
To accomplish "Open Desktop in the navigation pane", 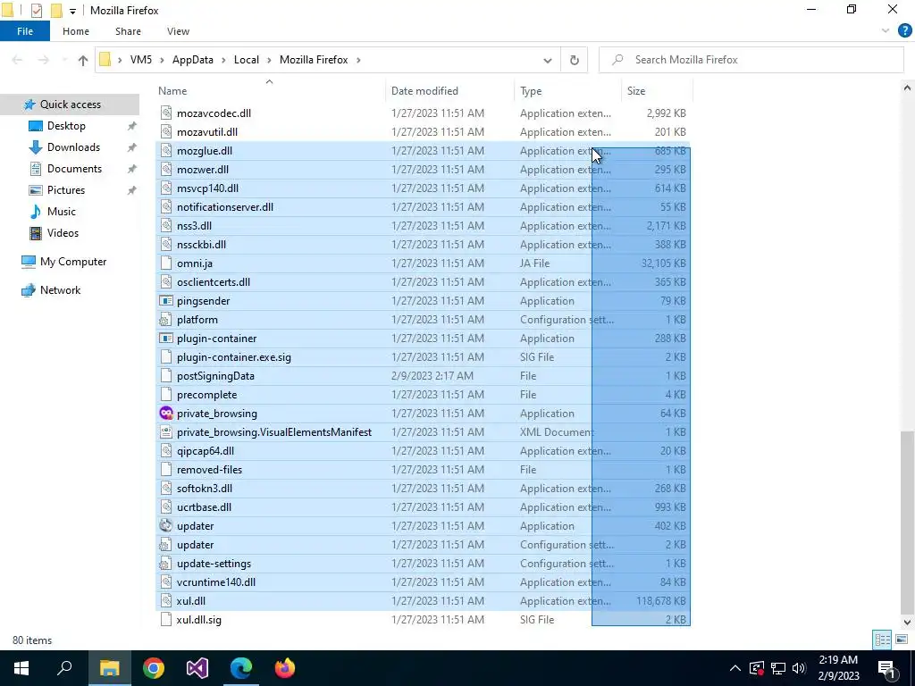I will 66,126.
